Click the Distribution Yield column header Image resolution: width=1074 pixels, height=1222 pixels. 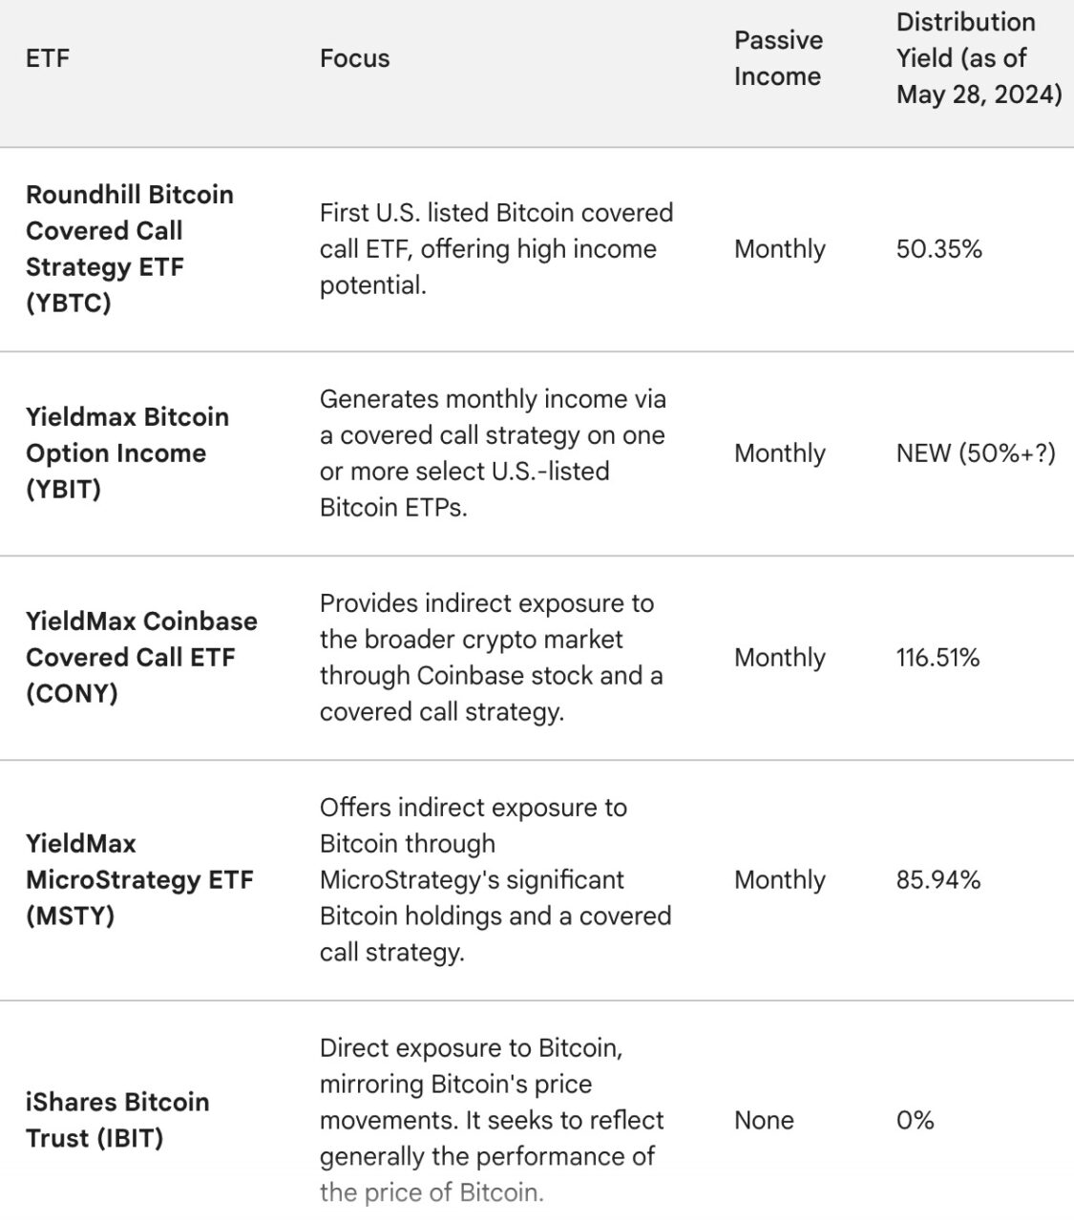coord(979,58)
